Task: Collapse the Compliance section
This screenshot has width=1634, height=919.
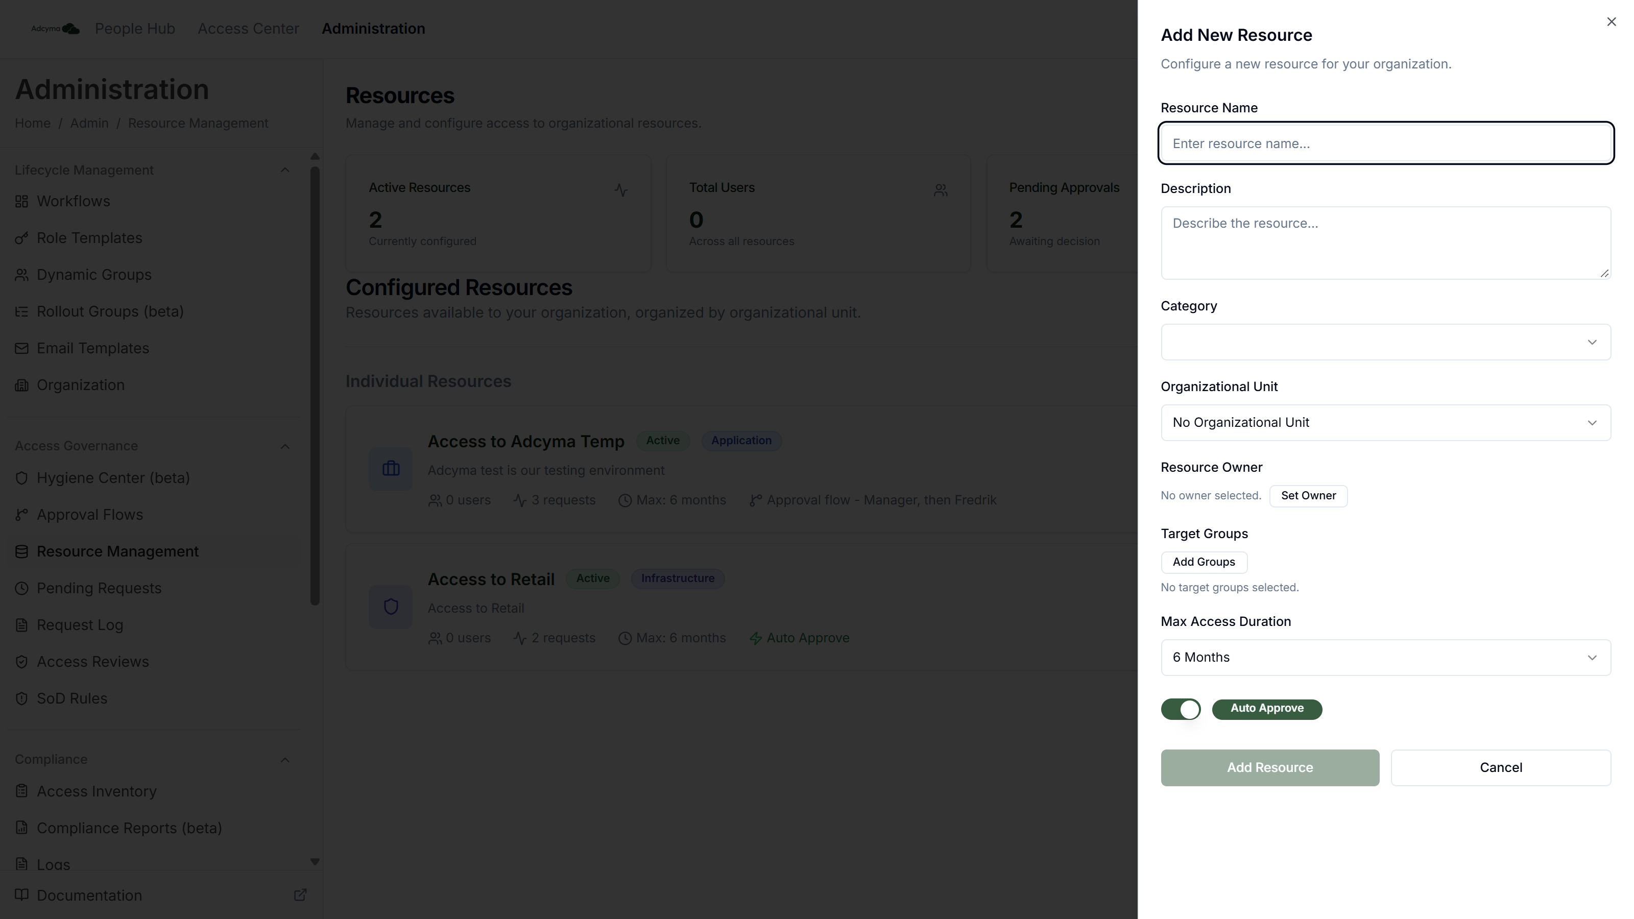Action: pyautogui.click(x=285, y=759)
